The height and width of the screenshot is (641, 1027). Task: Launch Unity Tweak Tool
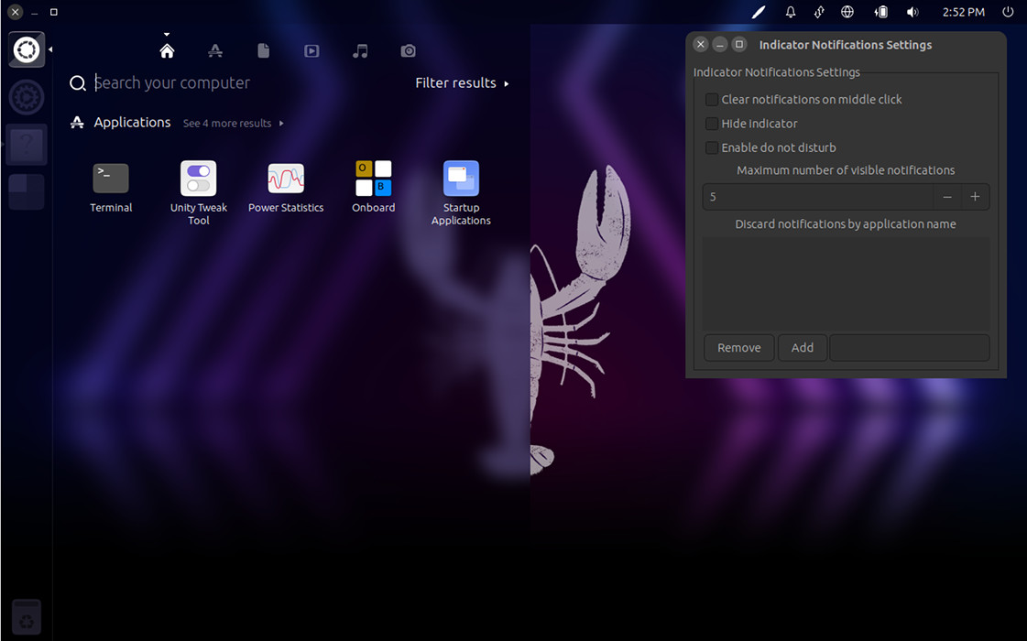[x=198, y=177]
